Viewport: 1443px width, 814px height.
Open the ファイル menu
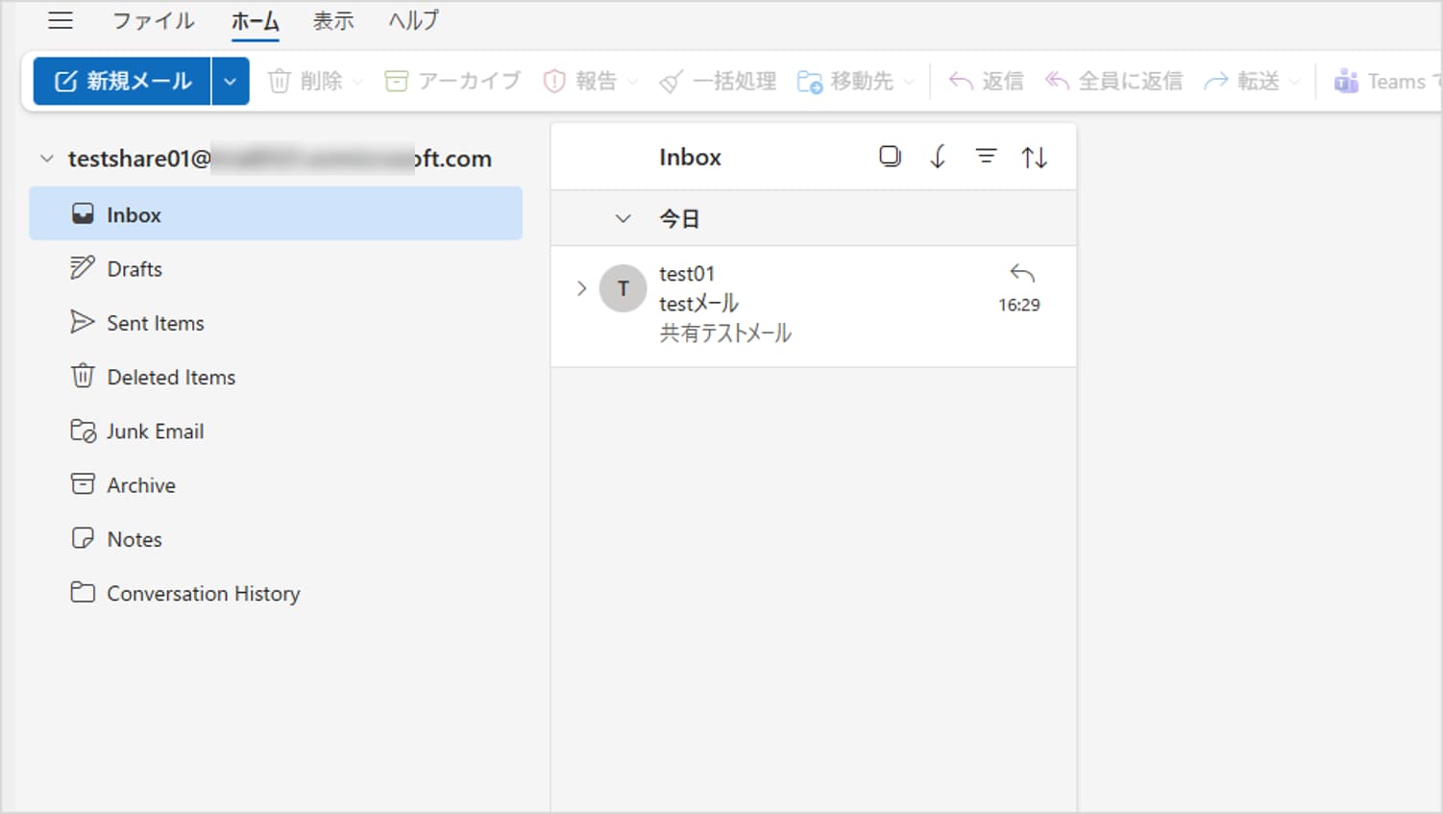pos(153,20)
